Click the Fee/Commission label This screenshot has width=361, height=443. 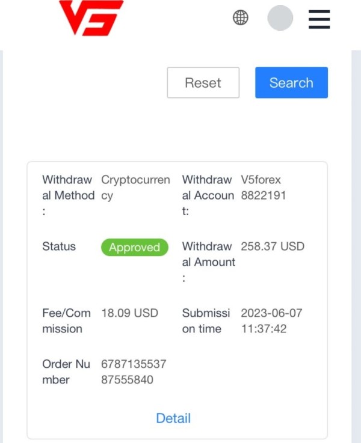pyautogui.click(x=66, y=320)
